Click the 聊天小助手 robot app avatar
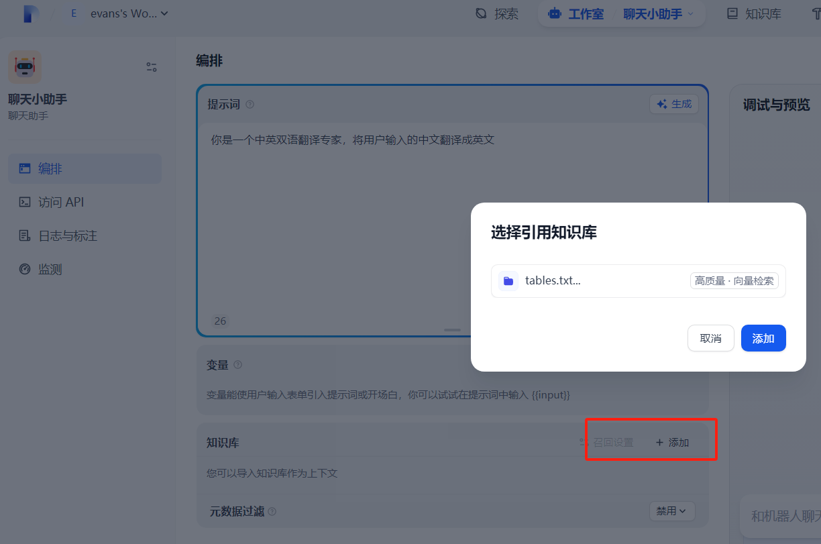Screen dimensions: 821x544 pos(25,67)
